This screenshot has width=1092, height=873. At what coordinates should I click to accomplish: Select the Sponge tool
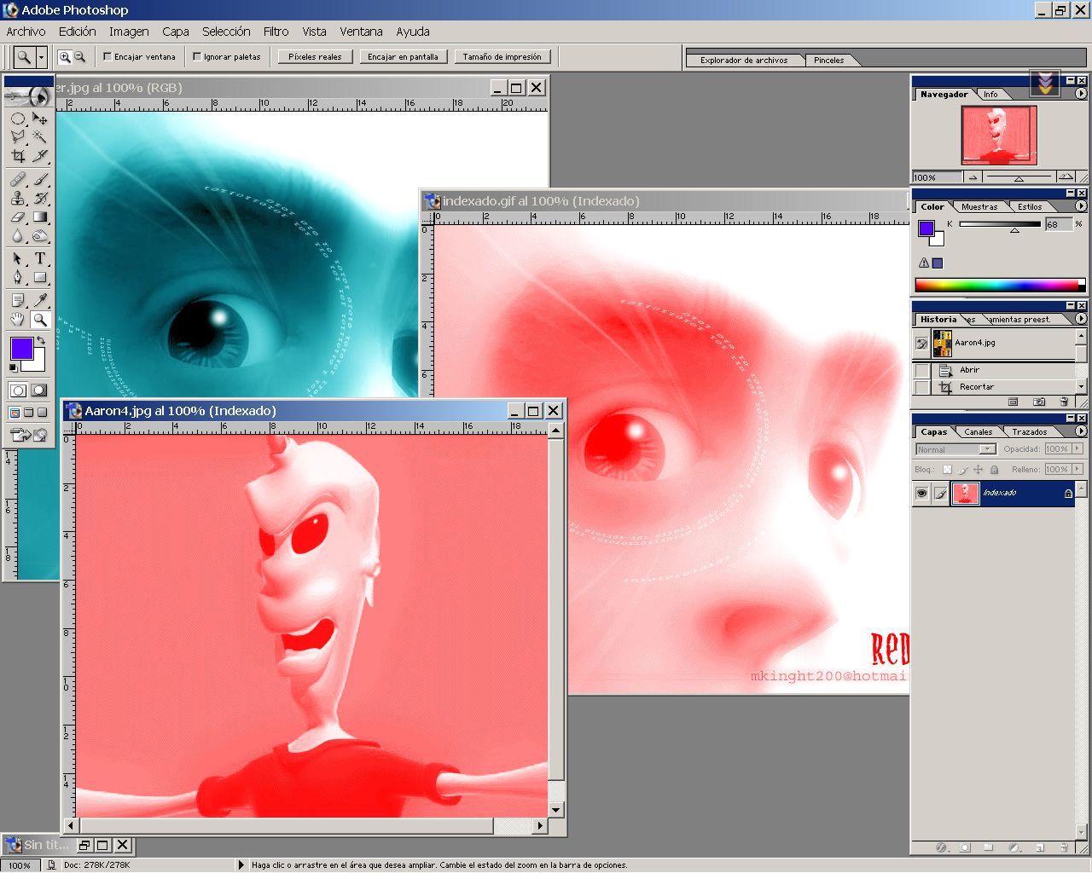40,235
